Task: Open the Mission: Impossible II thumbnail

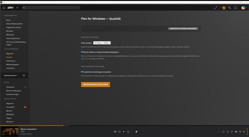Action: [10, 132]
